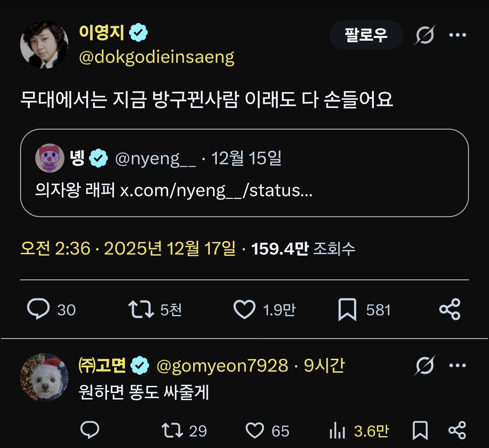Tap the Grok icon on main post

coord(424,35)
